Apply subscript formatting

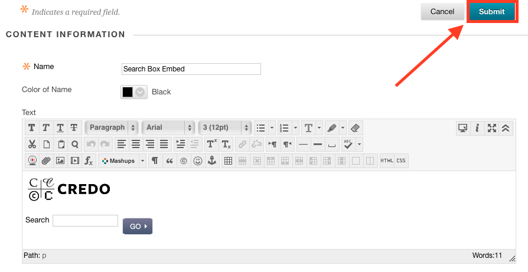tap(226, 144)
